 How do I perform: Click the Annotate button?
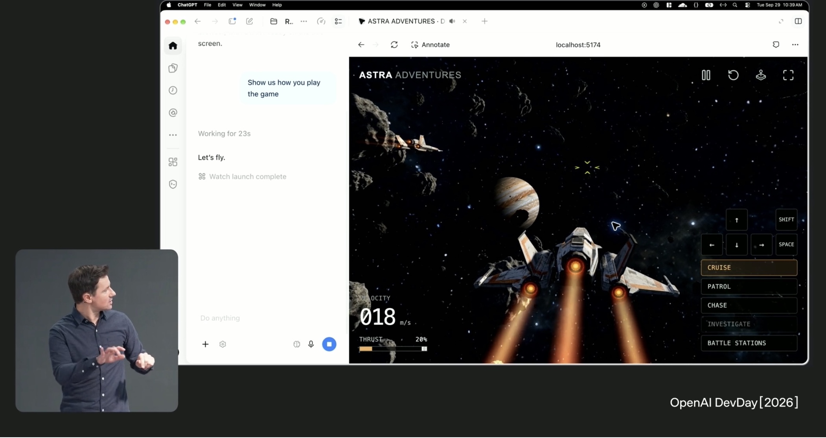click(x=430, y=45)
